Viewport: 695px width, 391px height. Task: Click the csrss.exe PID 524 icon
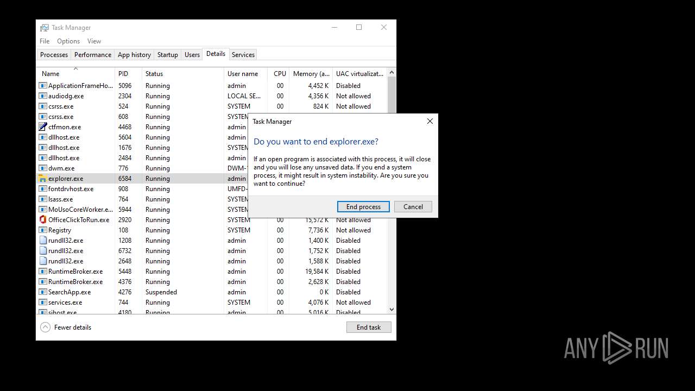(x=43, y=106)
